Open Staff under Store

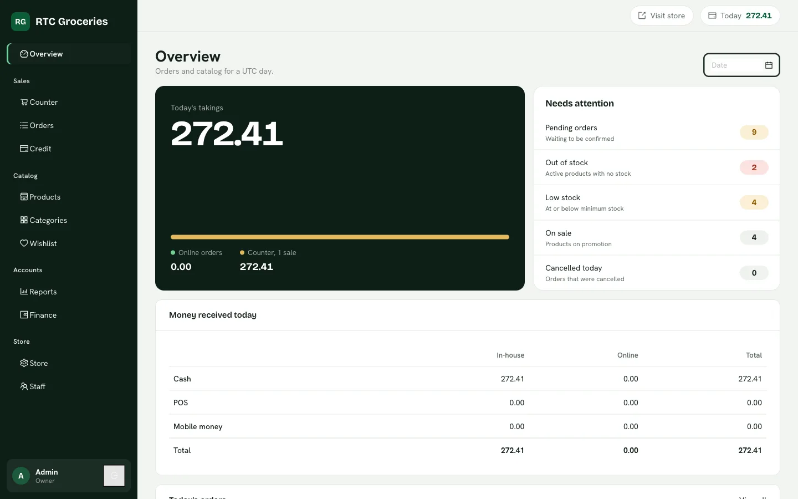(69, 386)
